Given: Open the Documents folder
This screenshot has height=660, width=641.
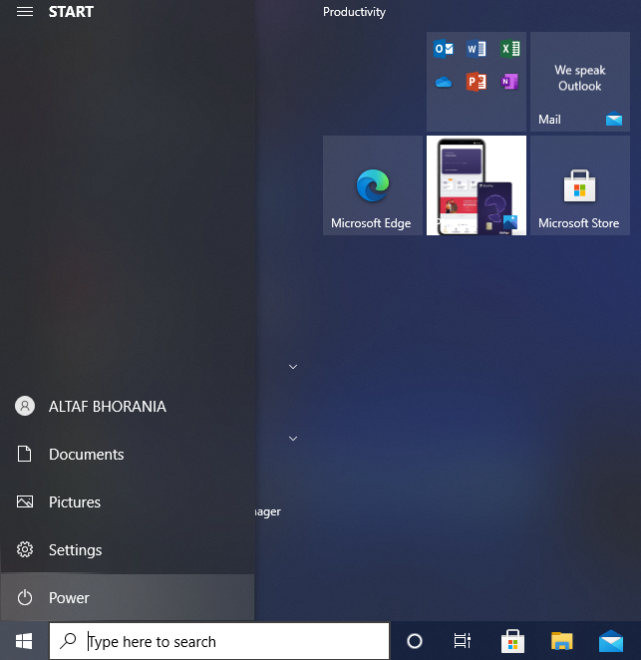Looking at the screenshot, I should (x=128, y=455).
